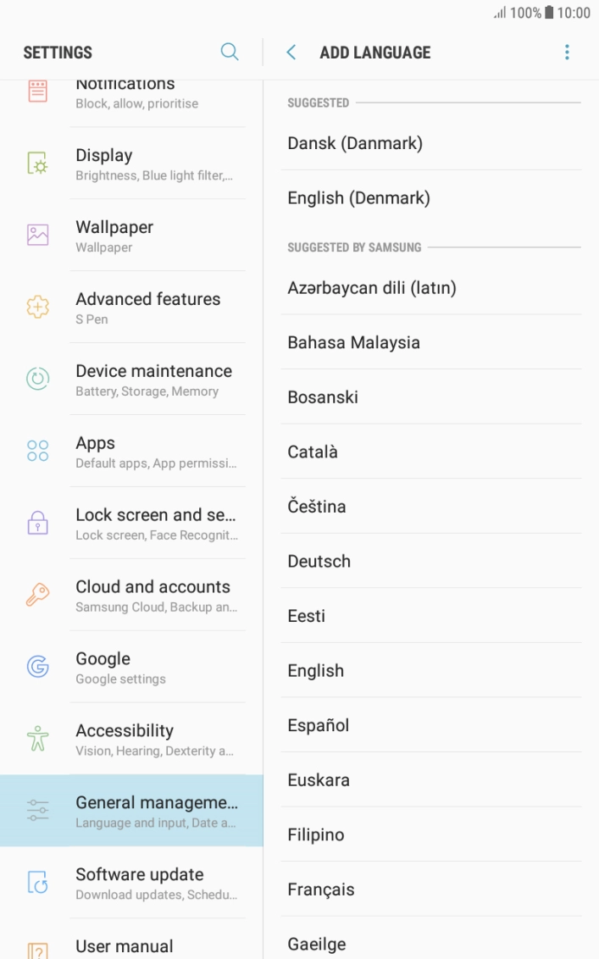Tap the Device maintenance circular icon

tap(38, 380)
